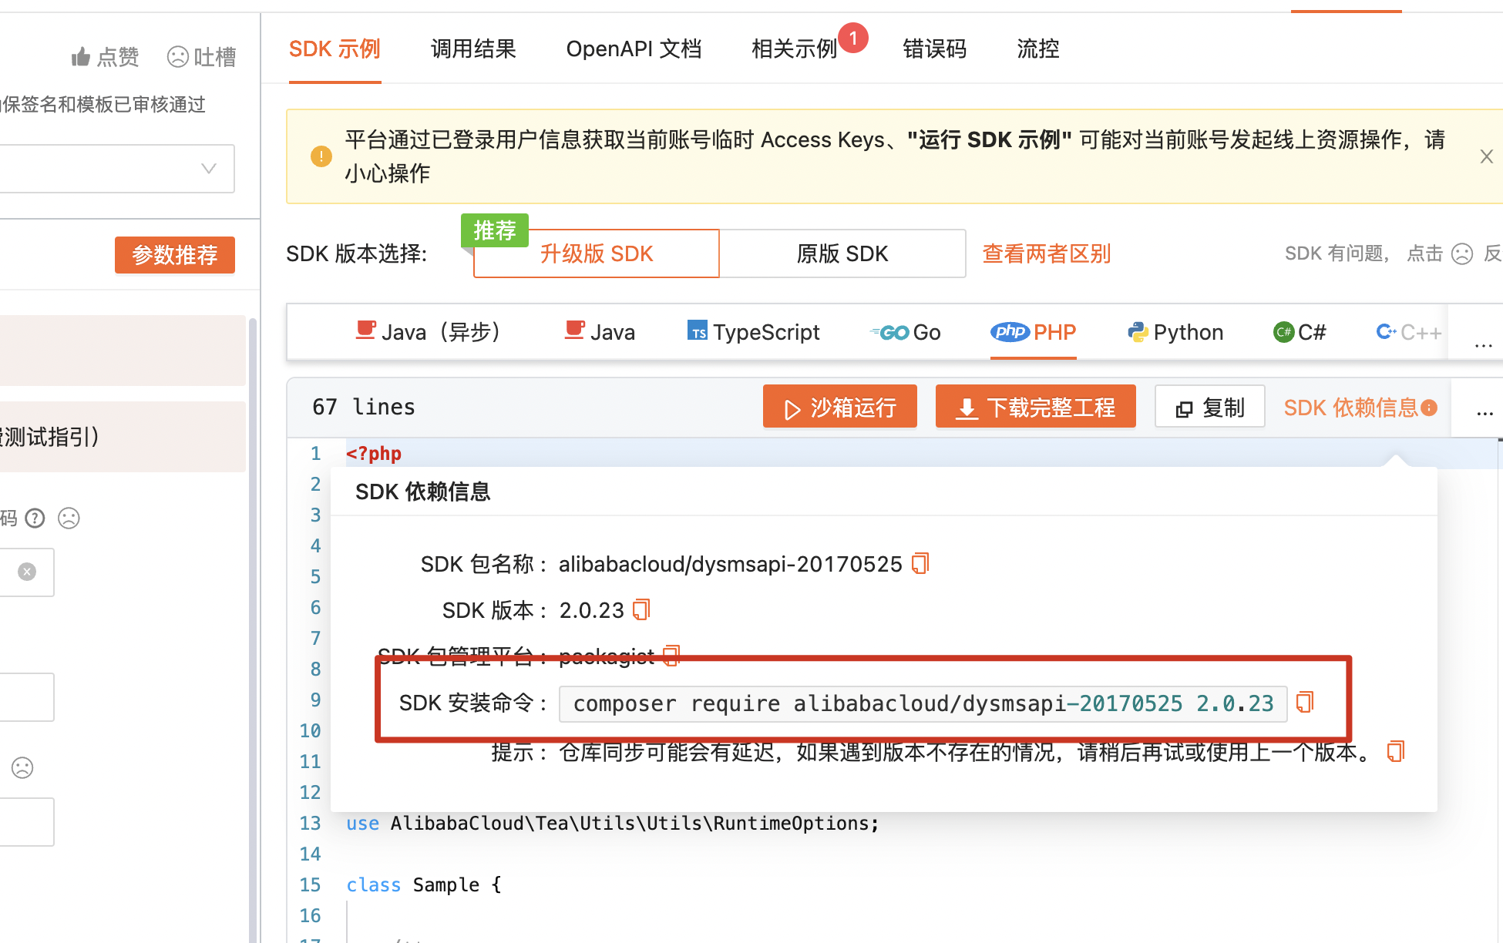Dismiss the yellow Access Keys warning banner
1503x943 pixels.
tap(1486, 156)
